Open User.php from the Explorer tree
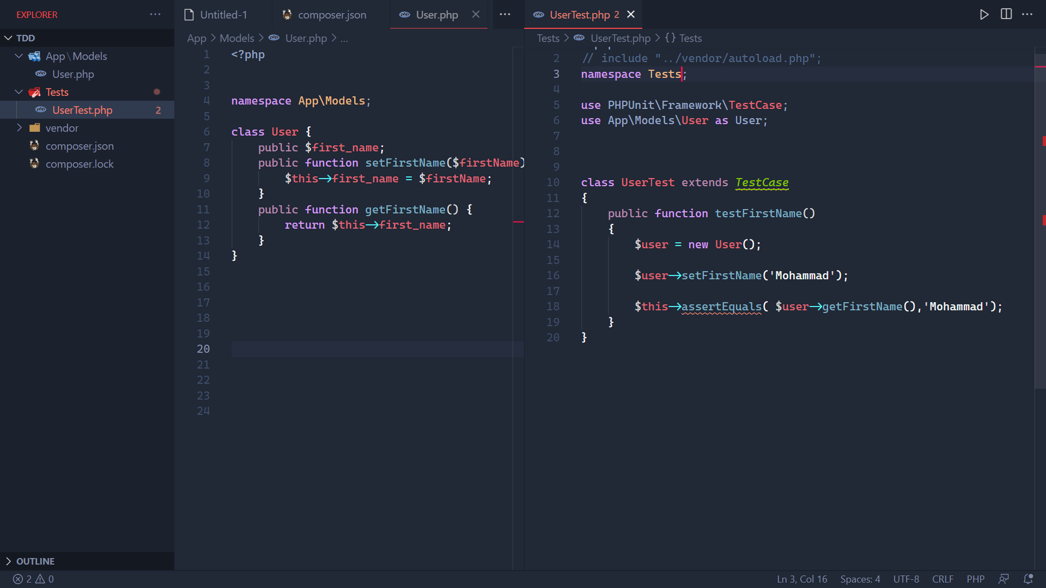This screenshot has width=1046, height=588. tap(73, 74)
